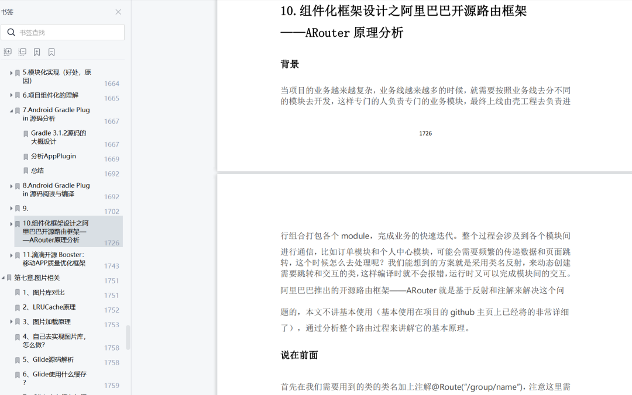The height and width of the screenshot is (395, 632).
Task: Click bookmark icon beside 11.滴滴开源 Booster
Action: point(18,255)
